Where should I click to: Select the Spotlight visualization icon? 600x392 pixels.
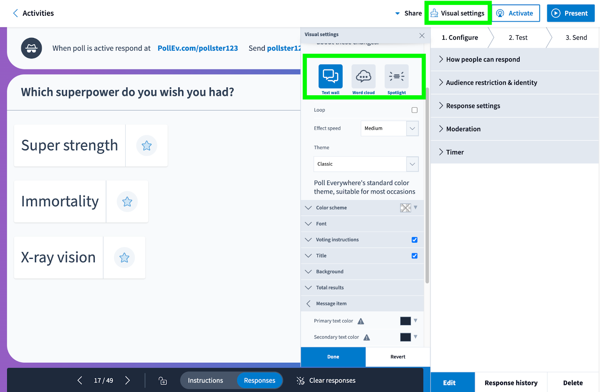tap(396, 77)
